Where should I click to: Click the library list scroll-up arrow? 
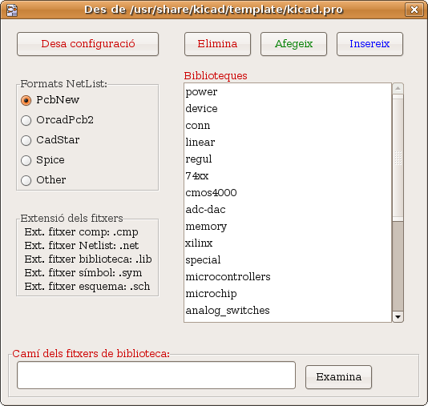pyautogui.click(x=398, y=88)
